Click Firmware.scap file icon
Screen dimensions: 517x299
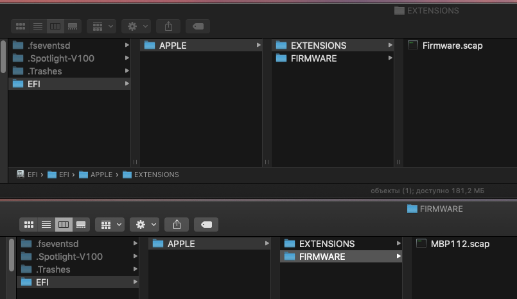(413, 45)
